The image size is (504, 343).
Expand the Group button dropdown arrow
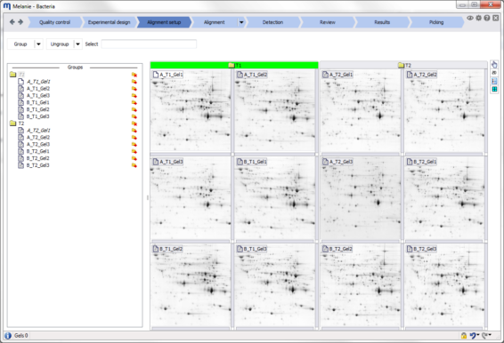click(38, 44)
